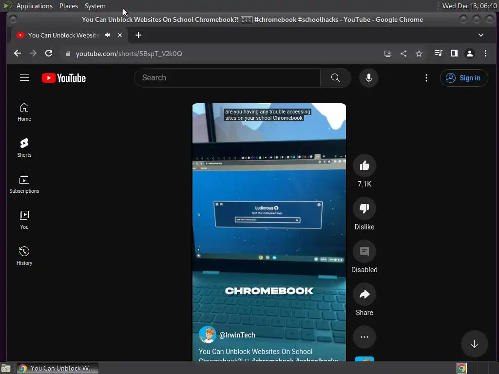Reload the YouTube page
This screenshot has height=374, width=499.
pos(49,54)
